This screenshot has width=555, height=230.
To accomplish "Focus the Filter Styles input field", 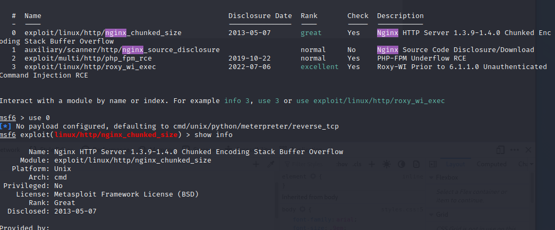I will [307, 164].
